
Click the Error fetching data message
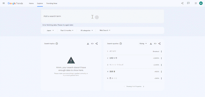[x=58, y=25]
